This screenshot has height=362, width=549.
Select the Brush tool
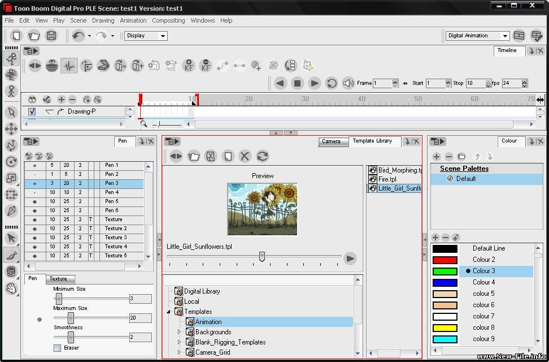[12, 255]
